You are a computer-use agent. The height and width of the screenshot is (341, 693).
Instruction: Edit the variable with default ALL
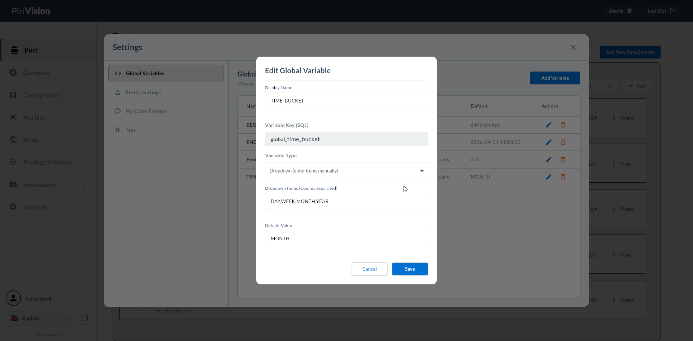coord(549,159)
